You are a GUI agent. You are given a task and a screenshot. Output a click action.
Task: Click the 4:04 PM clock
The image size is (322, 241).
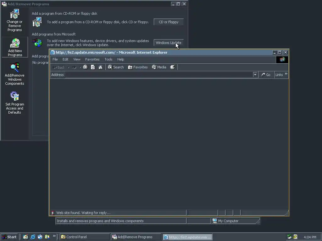[310, 237]
